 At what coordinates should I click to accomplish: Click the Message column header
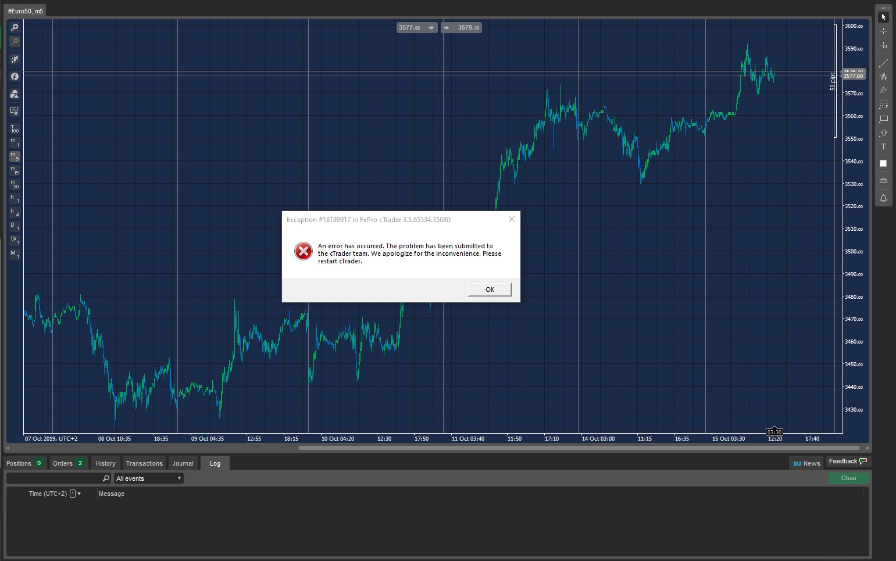point(112,494)
